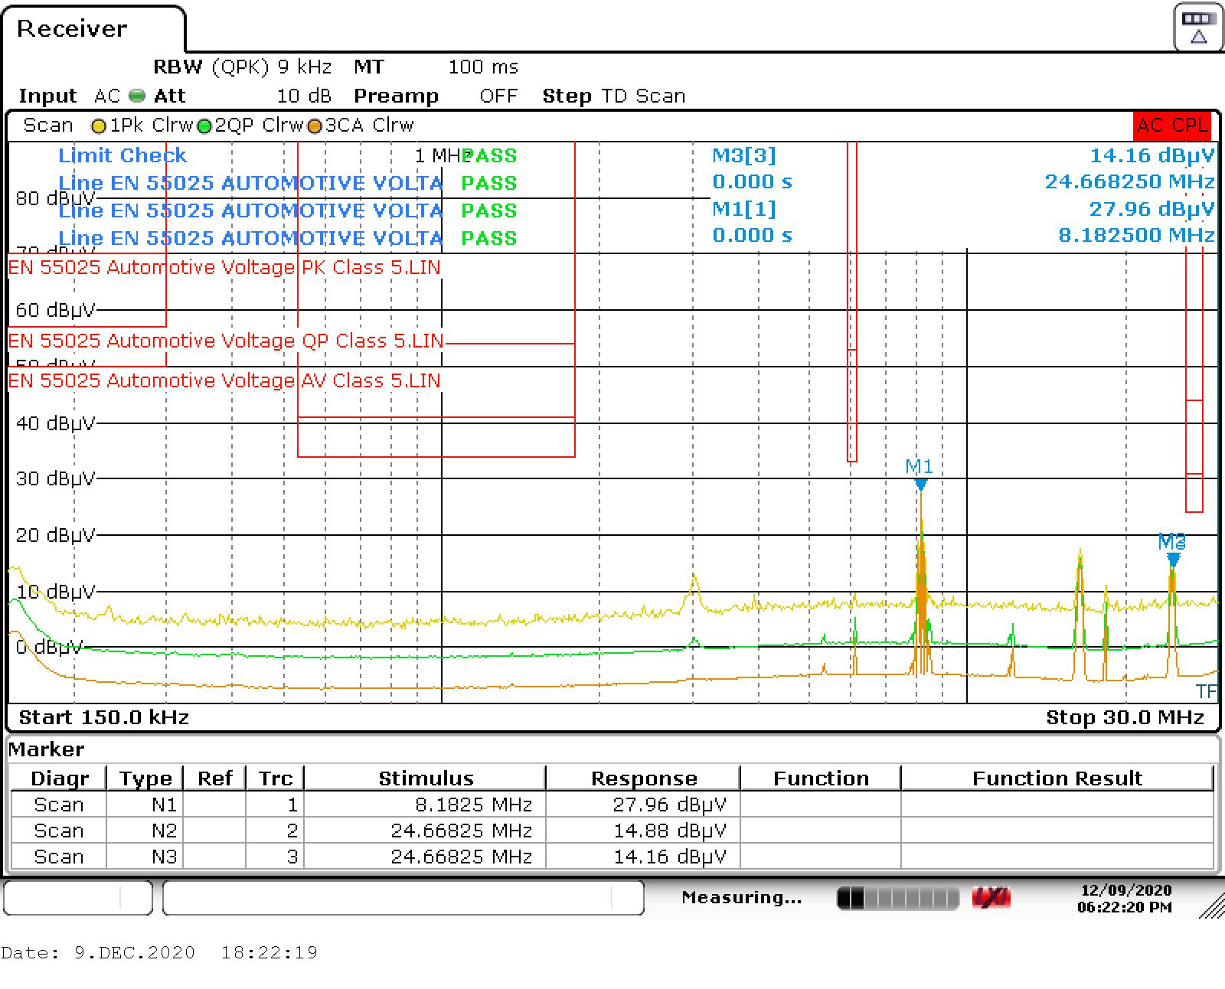
Task: Click the Scan label in trace bar
Action: point(48,125)
